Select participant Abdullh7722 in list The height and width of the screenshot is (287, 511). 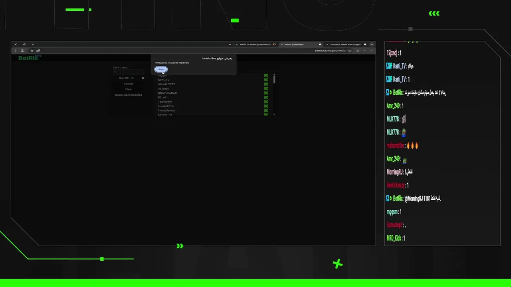coord(166,84)
